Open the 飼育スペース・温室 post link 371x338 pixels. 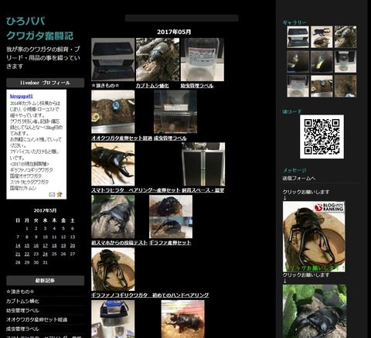click(x=203, y=190)
